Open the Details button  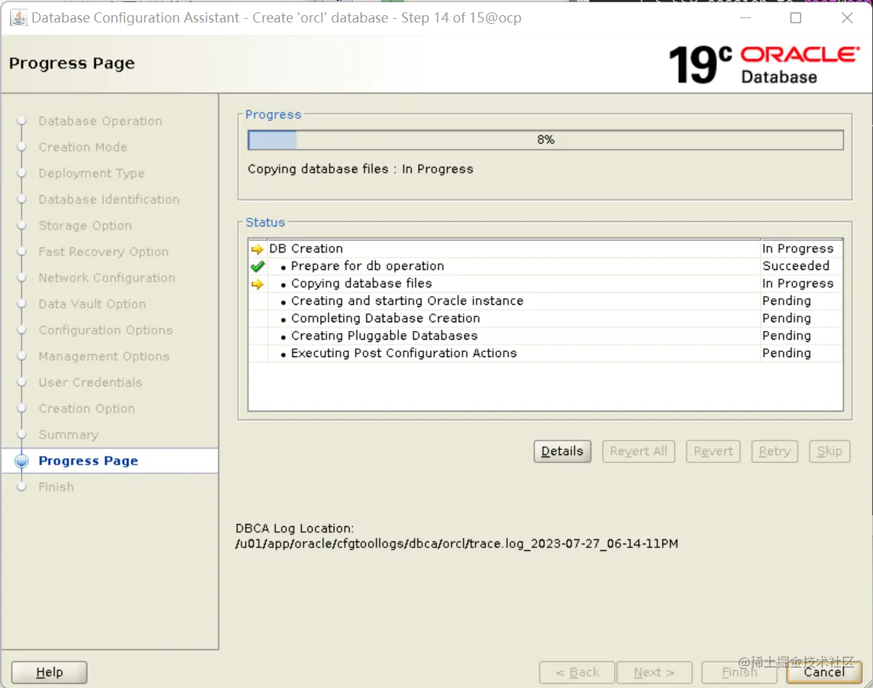(x=562, y=451)
